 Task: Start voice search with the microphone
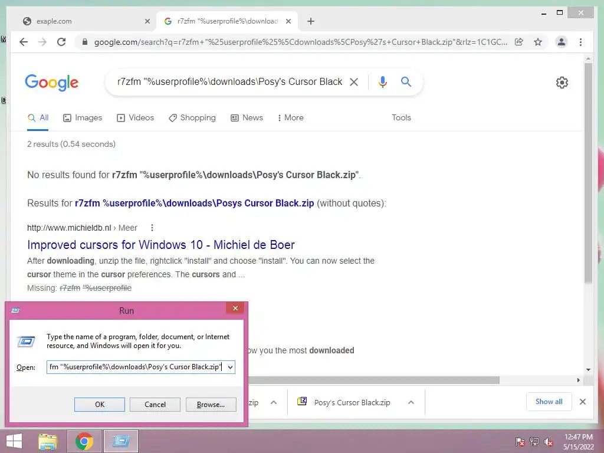click(382, 81)
